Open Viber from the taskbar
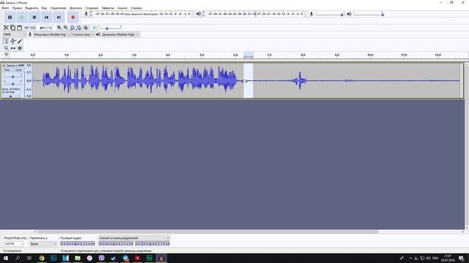The width and height of the screenshot is (469, 263). (x=101, y=258)
